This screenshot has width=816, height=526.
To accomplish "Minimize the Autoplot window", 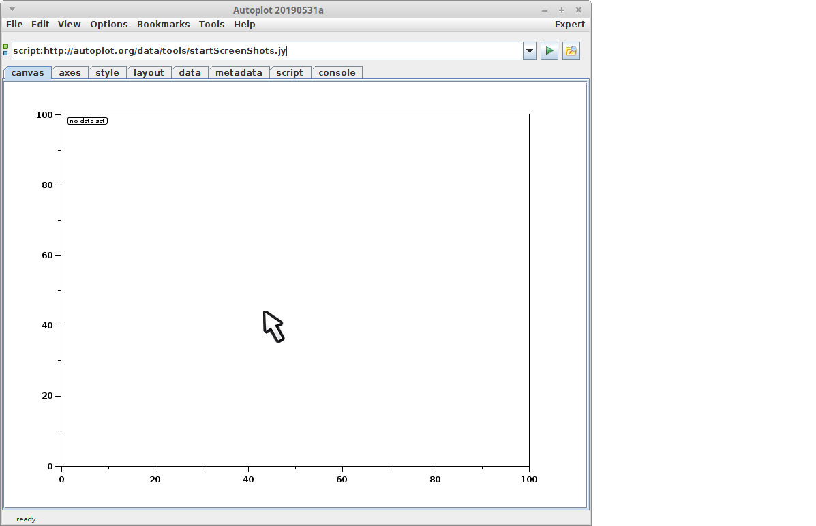I will [545, 10].
